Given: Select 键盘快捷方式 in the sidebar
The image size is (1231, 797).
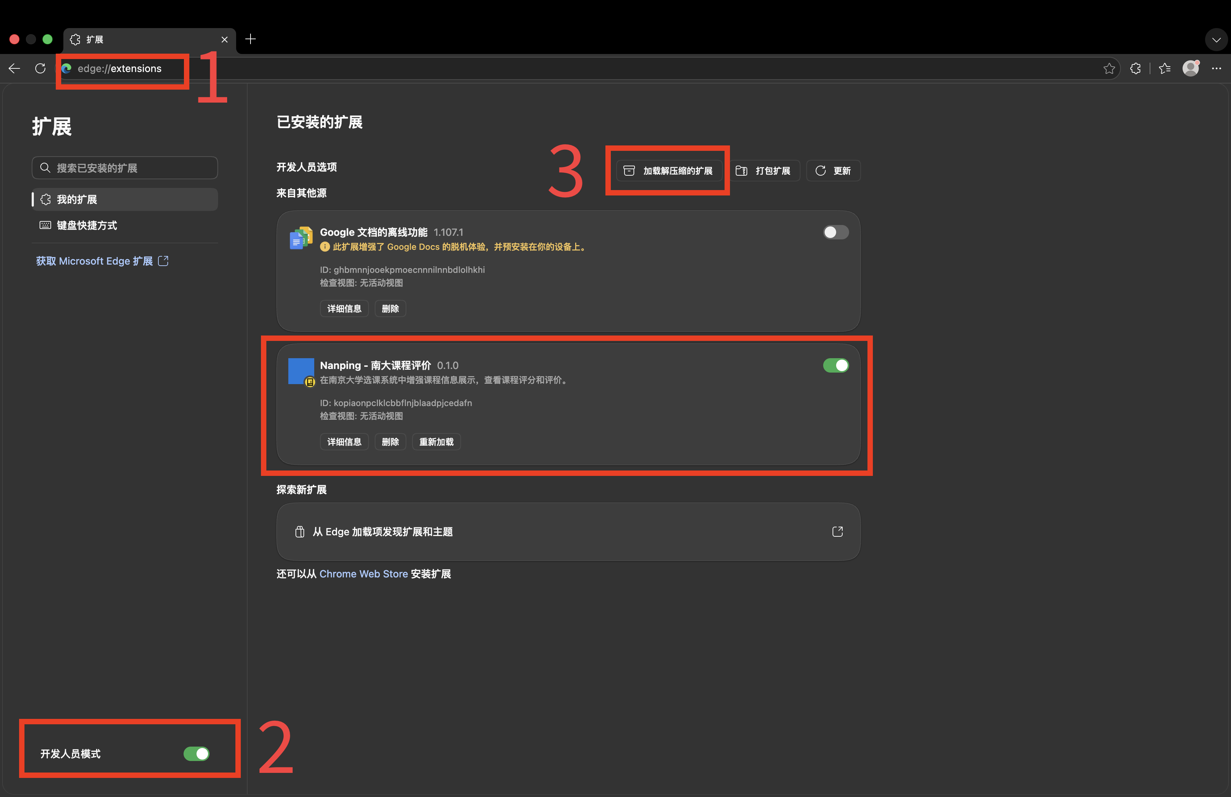Looking at the screenshot, I should pos(125,225).
